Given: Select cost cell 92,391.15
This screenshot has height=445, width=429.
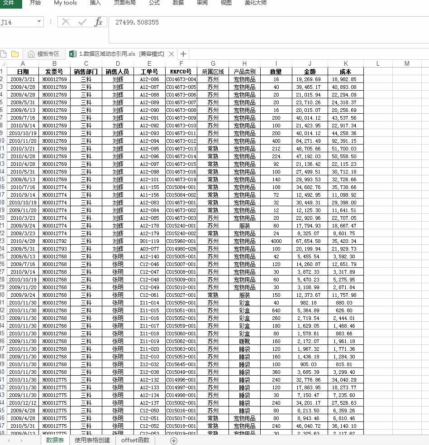Looking at the screenshot, I should [345, 141].
